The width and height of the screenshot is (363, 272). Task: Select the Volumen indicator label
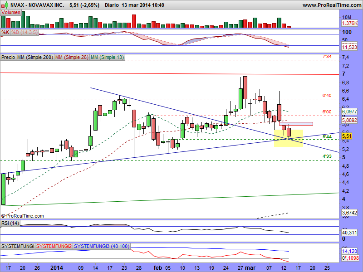[x=11, y=13]
